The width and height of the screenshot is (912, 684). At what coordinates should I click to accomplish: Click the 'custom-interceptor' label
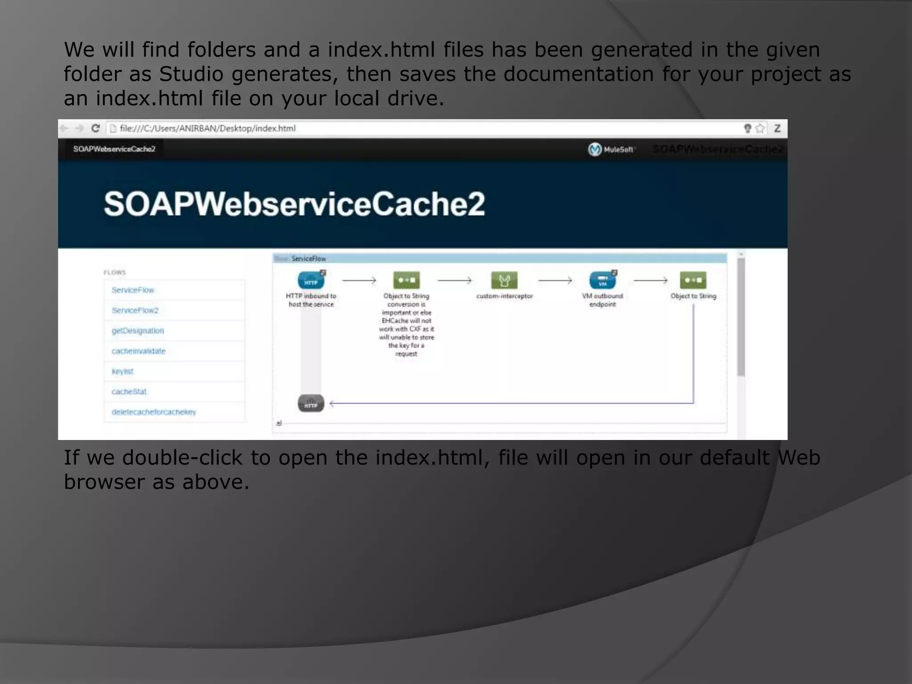tap(504, 296)
